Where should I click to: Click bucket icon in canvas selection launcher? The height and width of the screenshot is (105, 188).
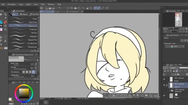tap(146, 95)
